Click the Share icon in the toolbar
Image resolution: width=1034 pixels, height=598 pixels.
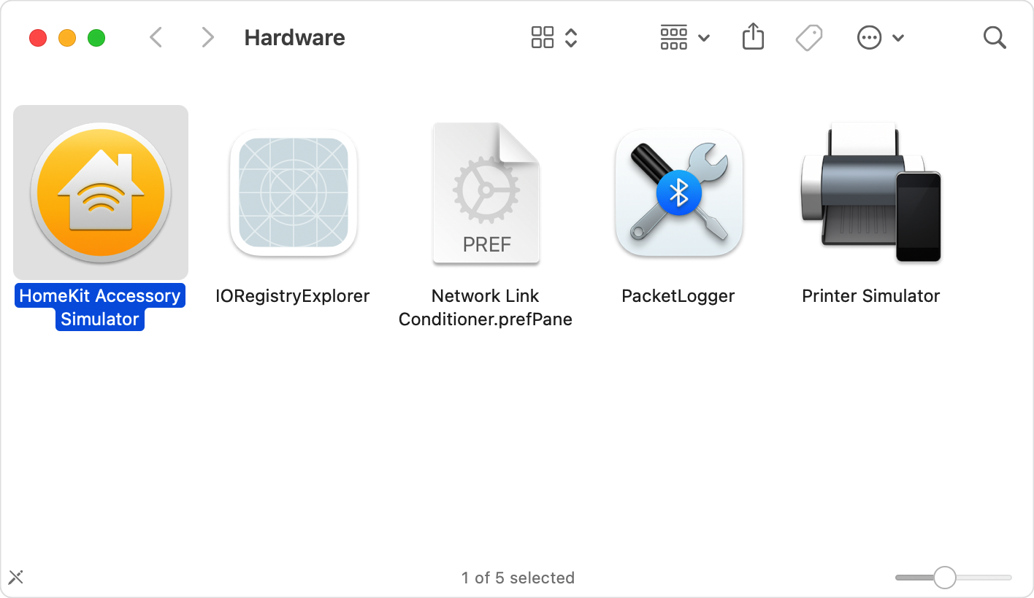(x=753, y=37)
